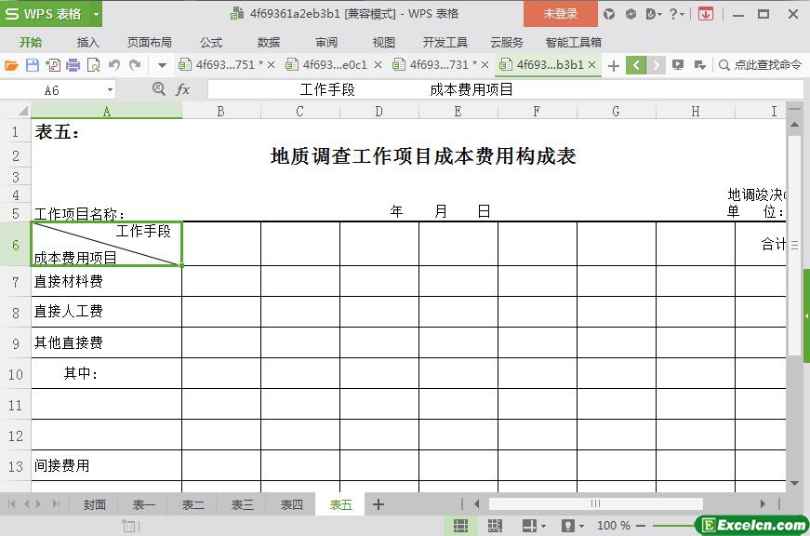The width and height of the screenshot is (810, 536).
Task: Select the 表一 sheet tab
Action: pyautogui.click(x=143, y=505)
